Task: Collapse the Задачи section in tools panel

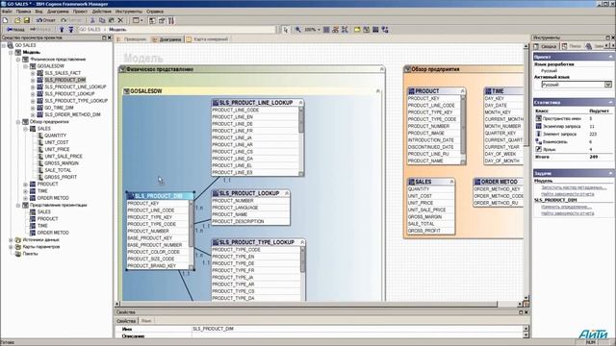Action: pyautogui.click(x=610, y=173)
